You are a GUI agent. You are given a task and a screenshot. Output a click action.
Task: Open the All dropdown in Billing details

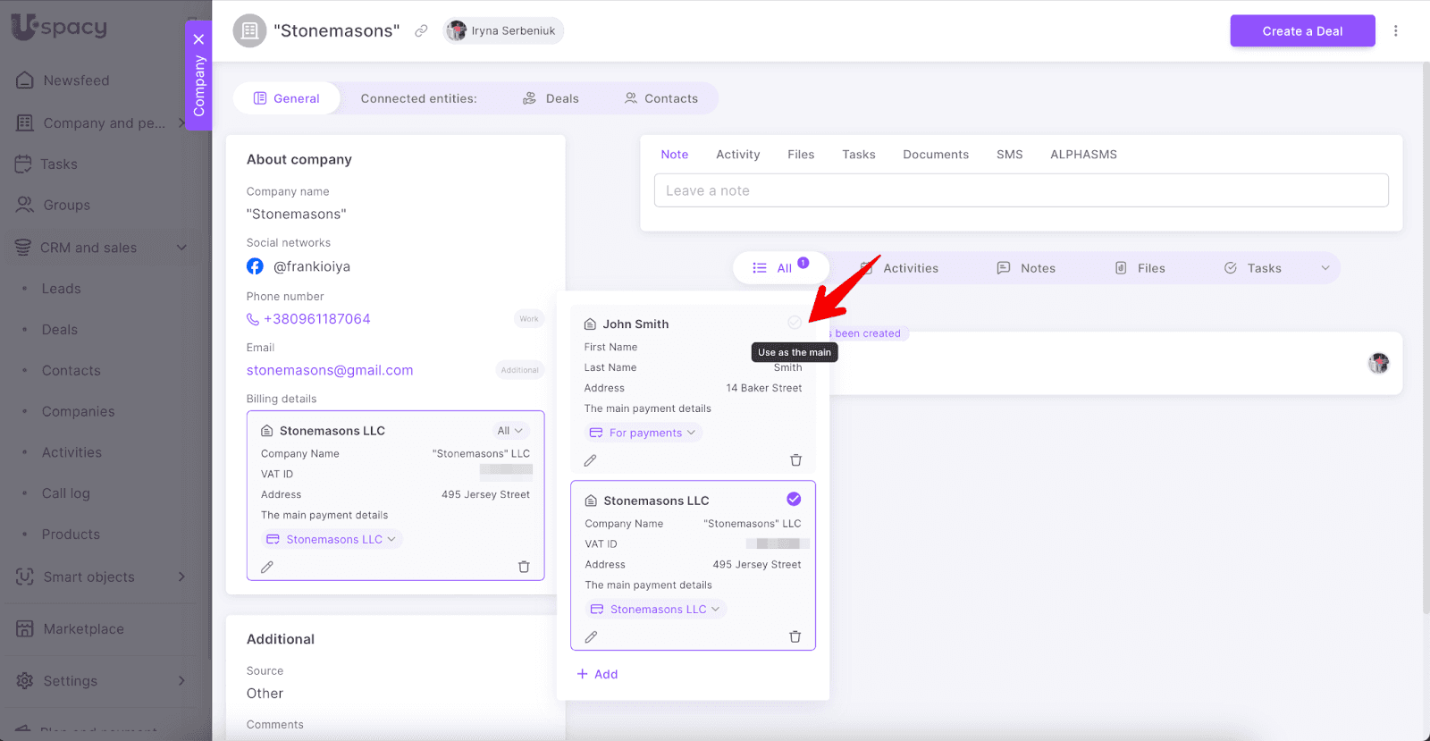pos(509,431)
